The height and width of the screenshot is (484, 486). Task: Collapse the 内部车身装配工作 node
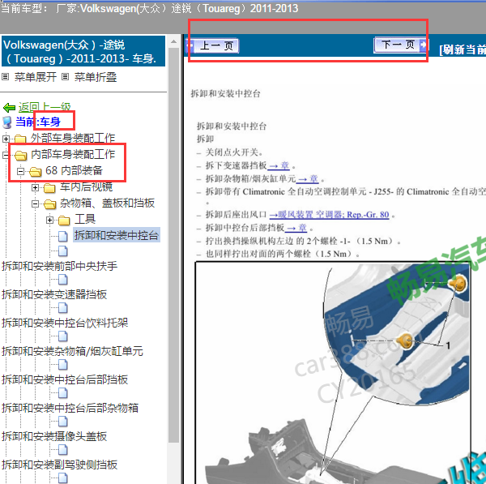[6, 155]
